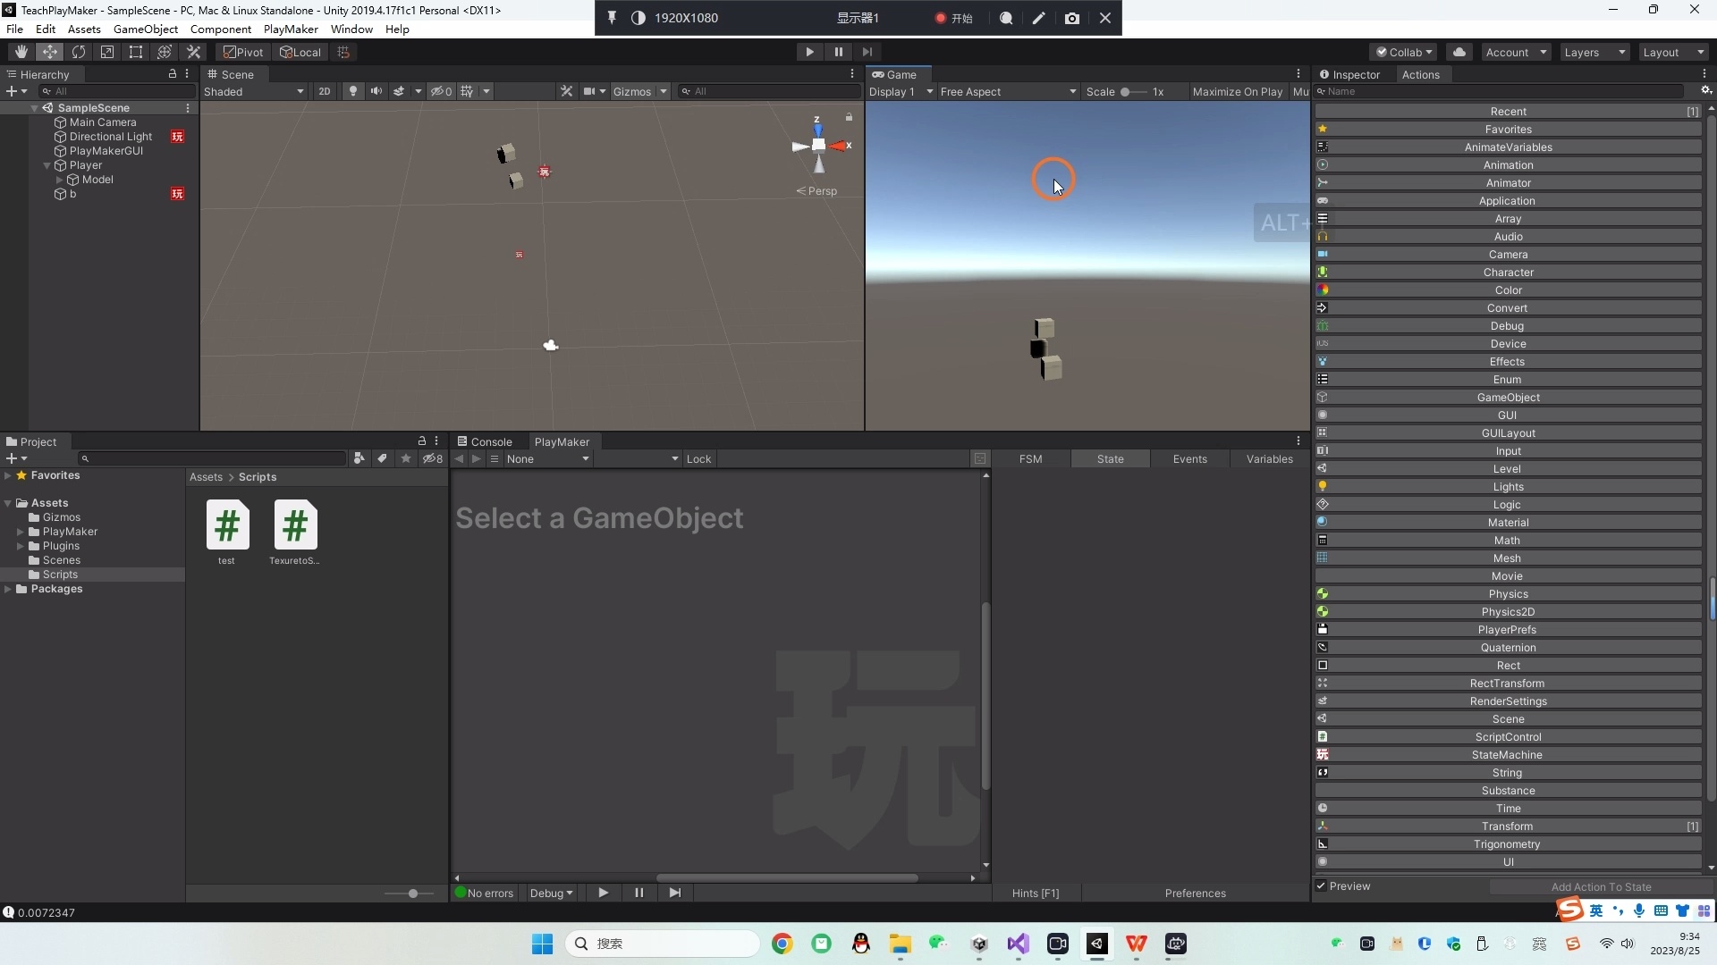The height and width of the screenshot is (965, 1717).
Task: Open Free Aspect dropdown
Action: [1008, 91]
